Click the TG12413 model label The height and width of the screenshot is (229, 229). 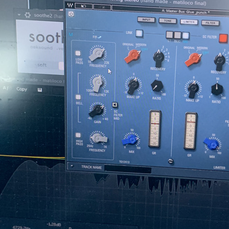click(x=124, y=162)
